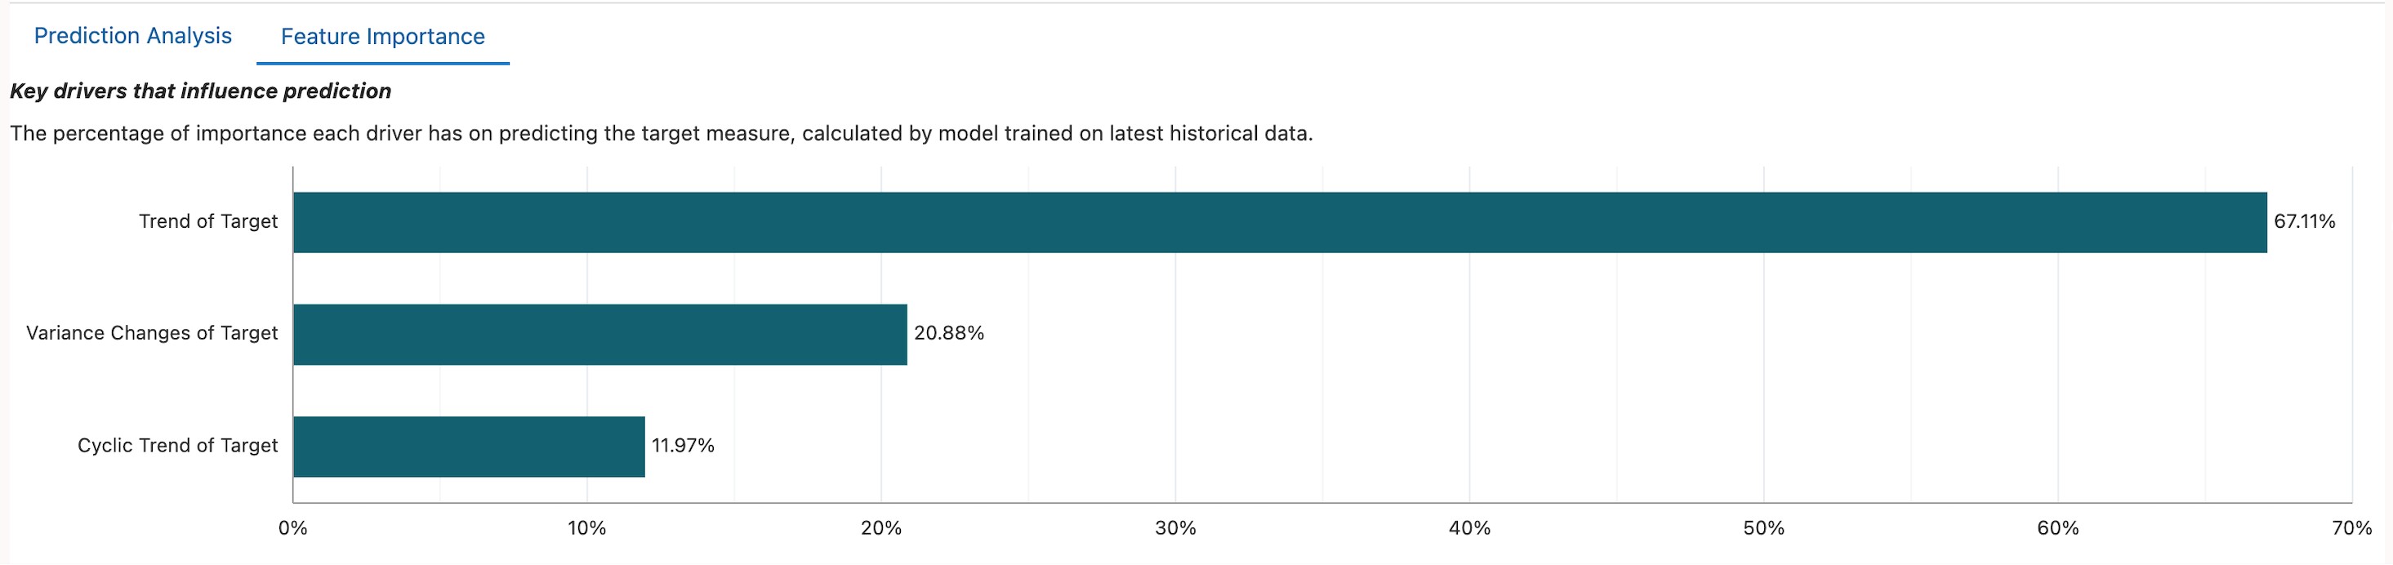Click the 20.88% value label
The height and width of the screenshot is (565, 2393).
click(x=948, y=331)
